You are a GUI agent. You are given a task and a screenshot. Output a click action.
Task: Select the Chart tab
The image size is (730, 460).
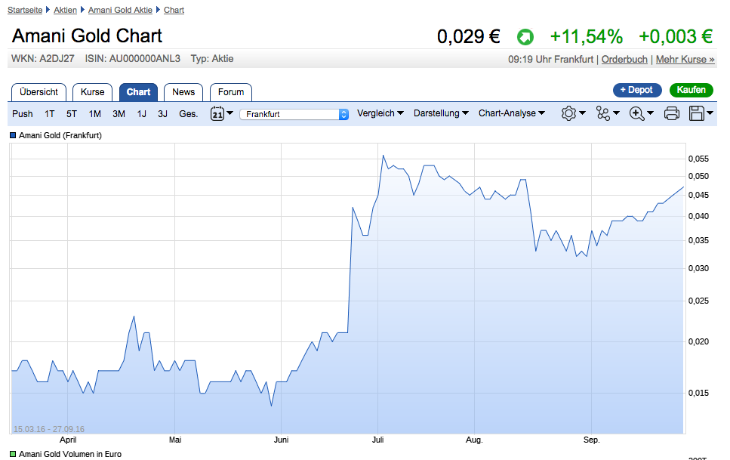point(138,92)
